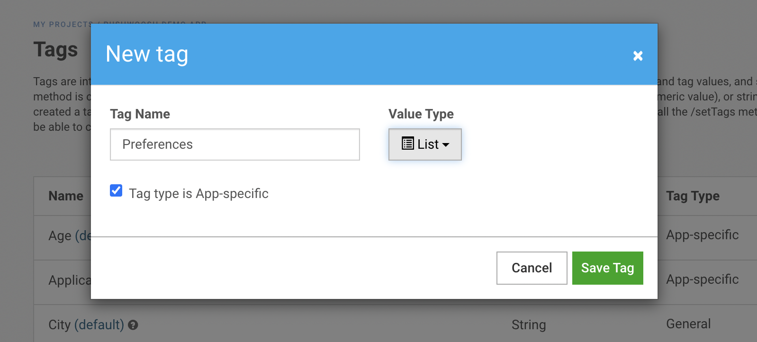Cancel the new tag creation
This screenshot has width=757, height=342.
tap(532, 268)
